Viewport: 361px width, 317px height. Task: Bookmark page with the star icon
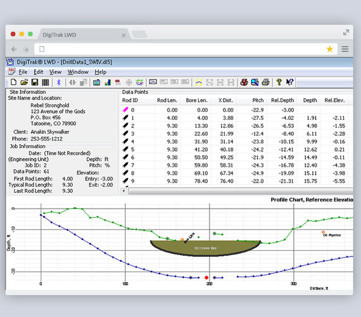pyautogui.click(x=330, y=49)
